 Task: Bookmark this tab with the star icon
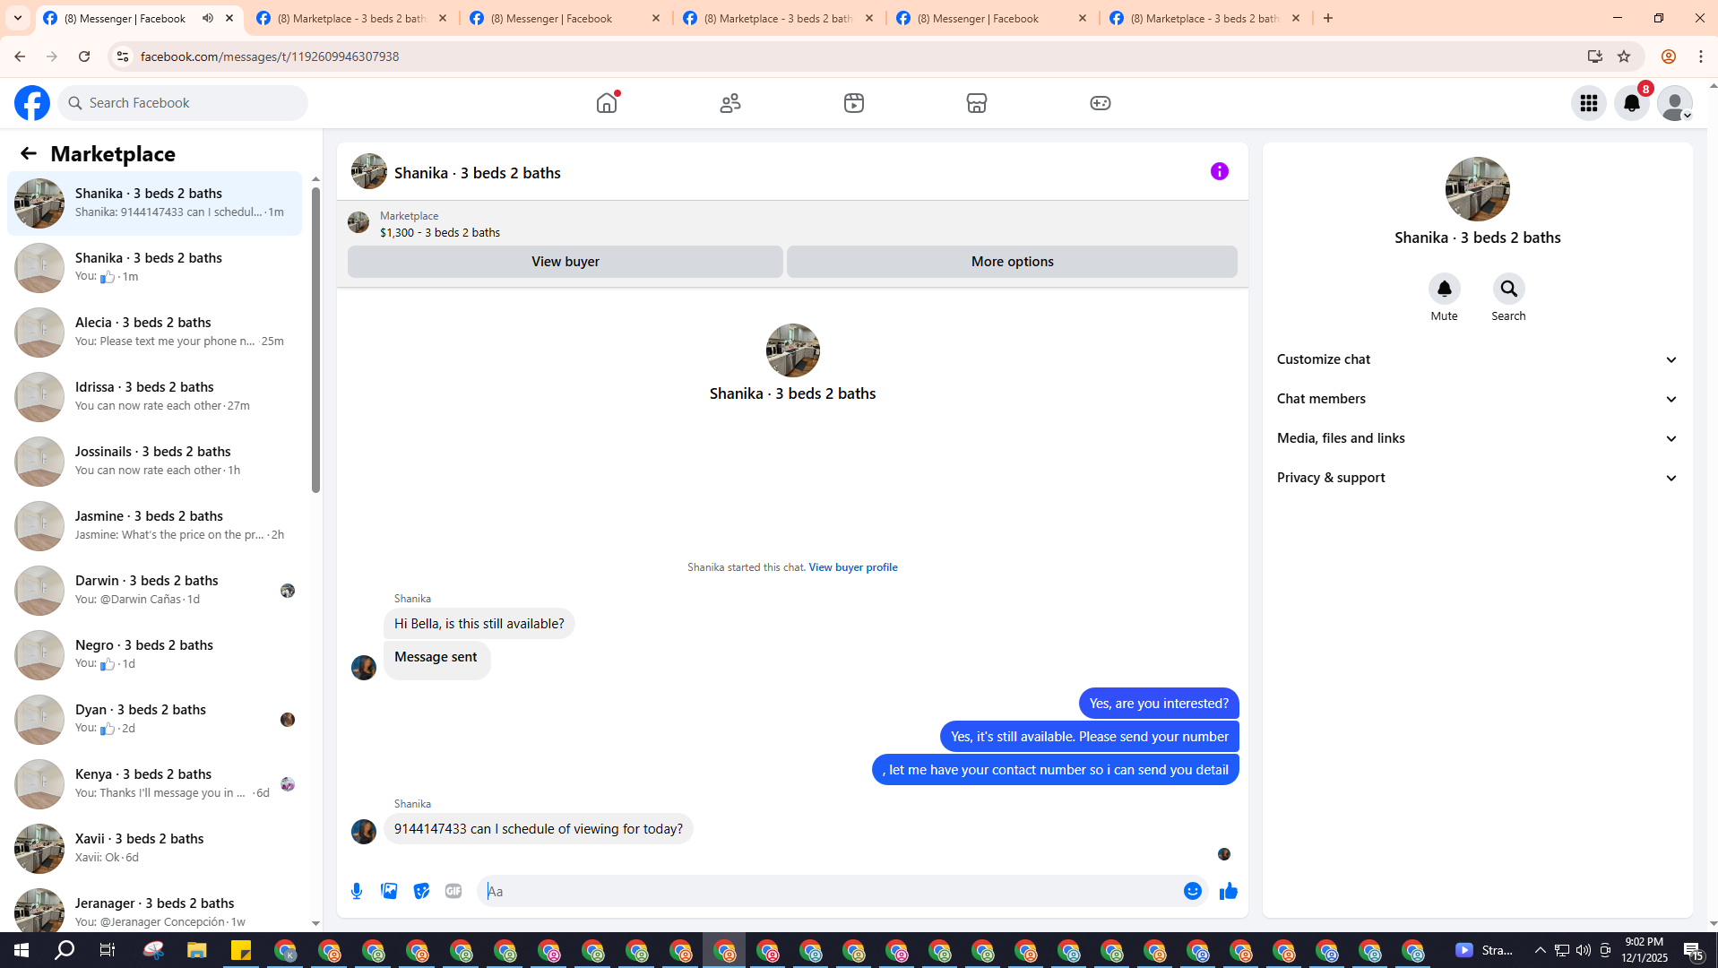(x=1624, y=56)
